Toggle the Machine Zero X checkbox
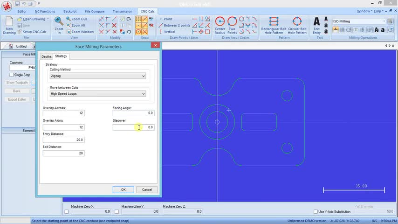Image resolution: width=398 pixels, height=224 pixels. (x=67, y=211)
